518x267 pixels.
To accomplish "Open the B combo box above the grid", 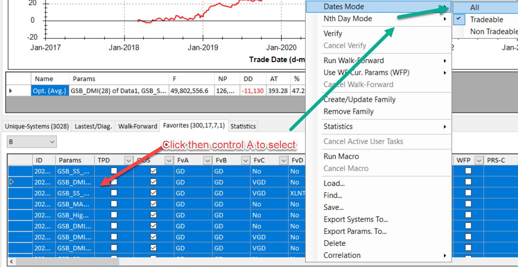I will pyautogui.click(x=52, y=142).
